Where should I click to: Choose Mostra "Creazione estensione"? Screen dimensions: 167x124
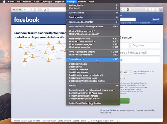point(93,34)
